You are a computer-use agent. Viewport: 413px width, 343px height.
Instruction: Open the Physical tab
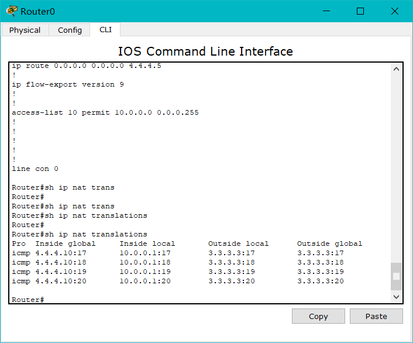pos(25,30)
